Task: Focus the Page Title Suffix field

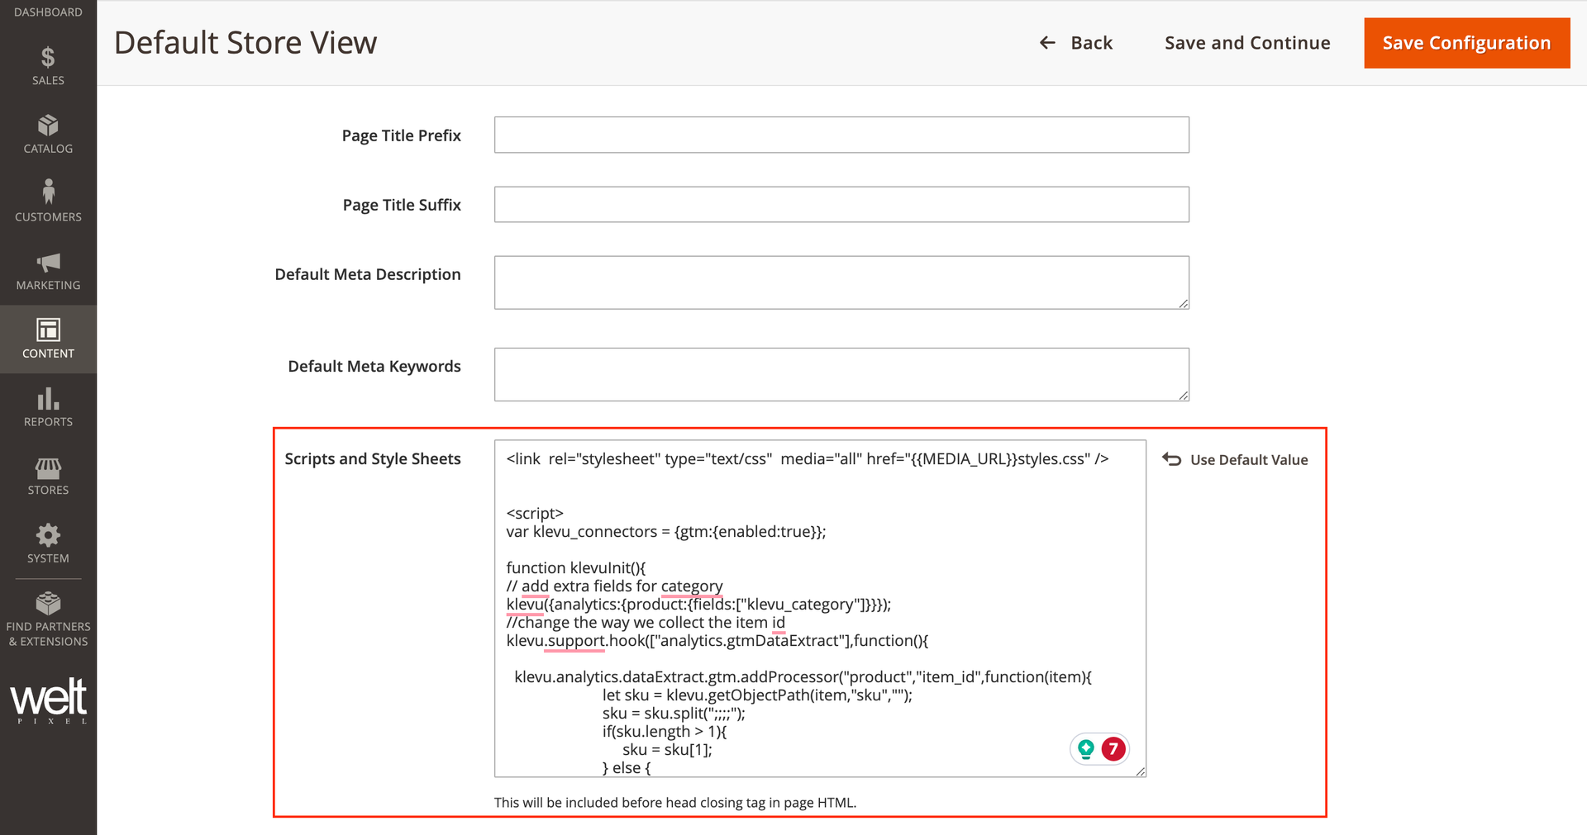Action: [x=841, y=204]
